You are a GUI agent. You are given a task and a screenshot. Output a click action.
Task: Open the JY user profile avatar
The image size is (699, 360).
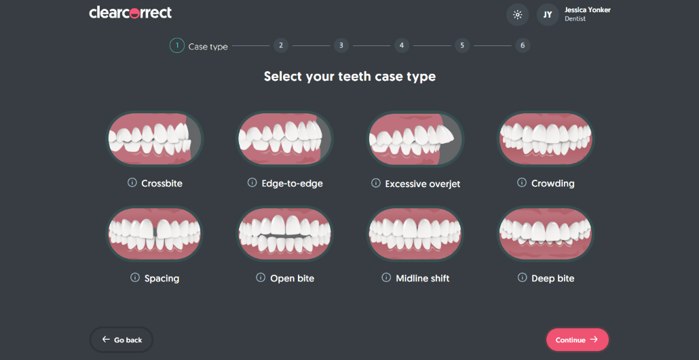coord(548,14)
